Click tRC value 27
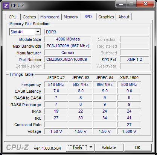 point(56,118)
